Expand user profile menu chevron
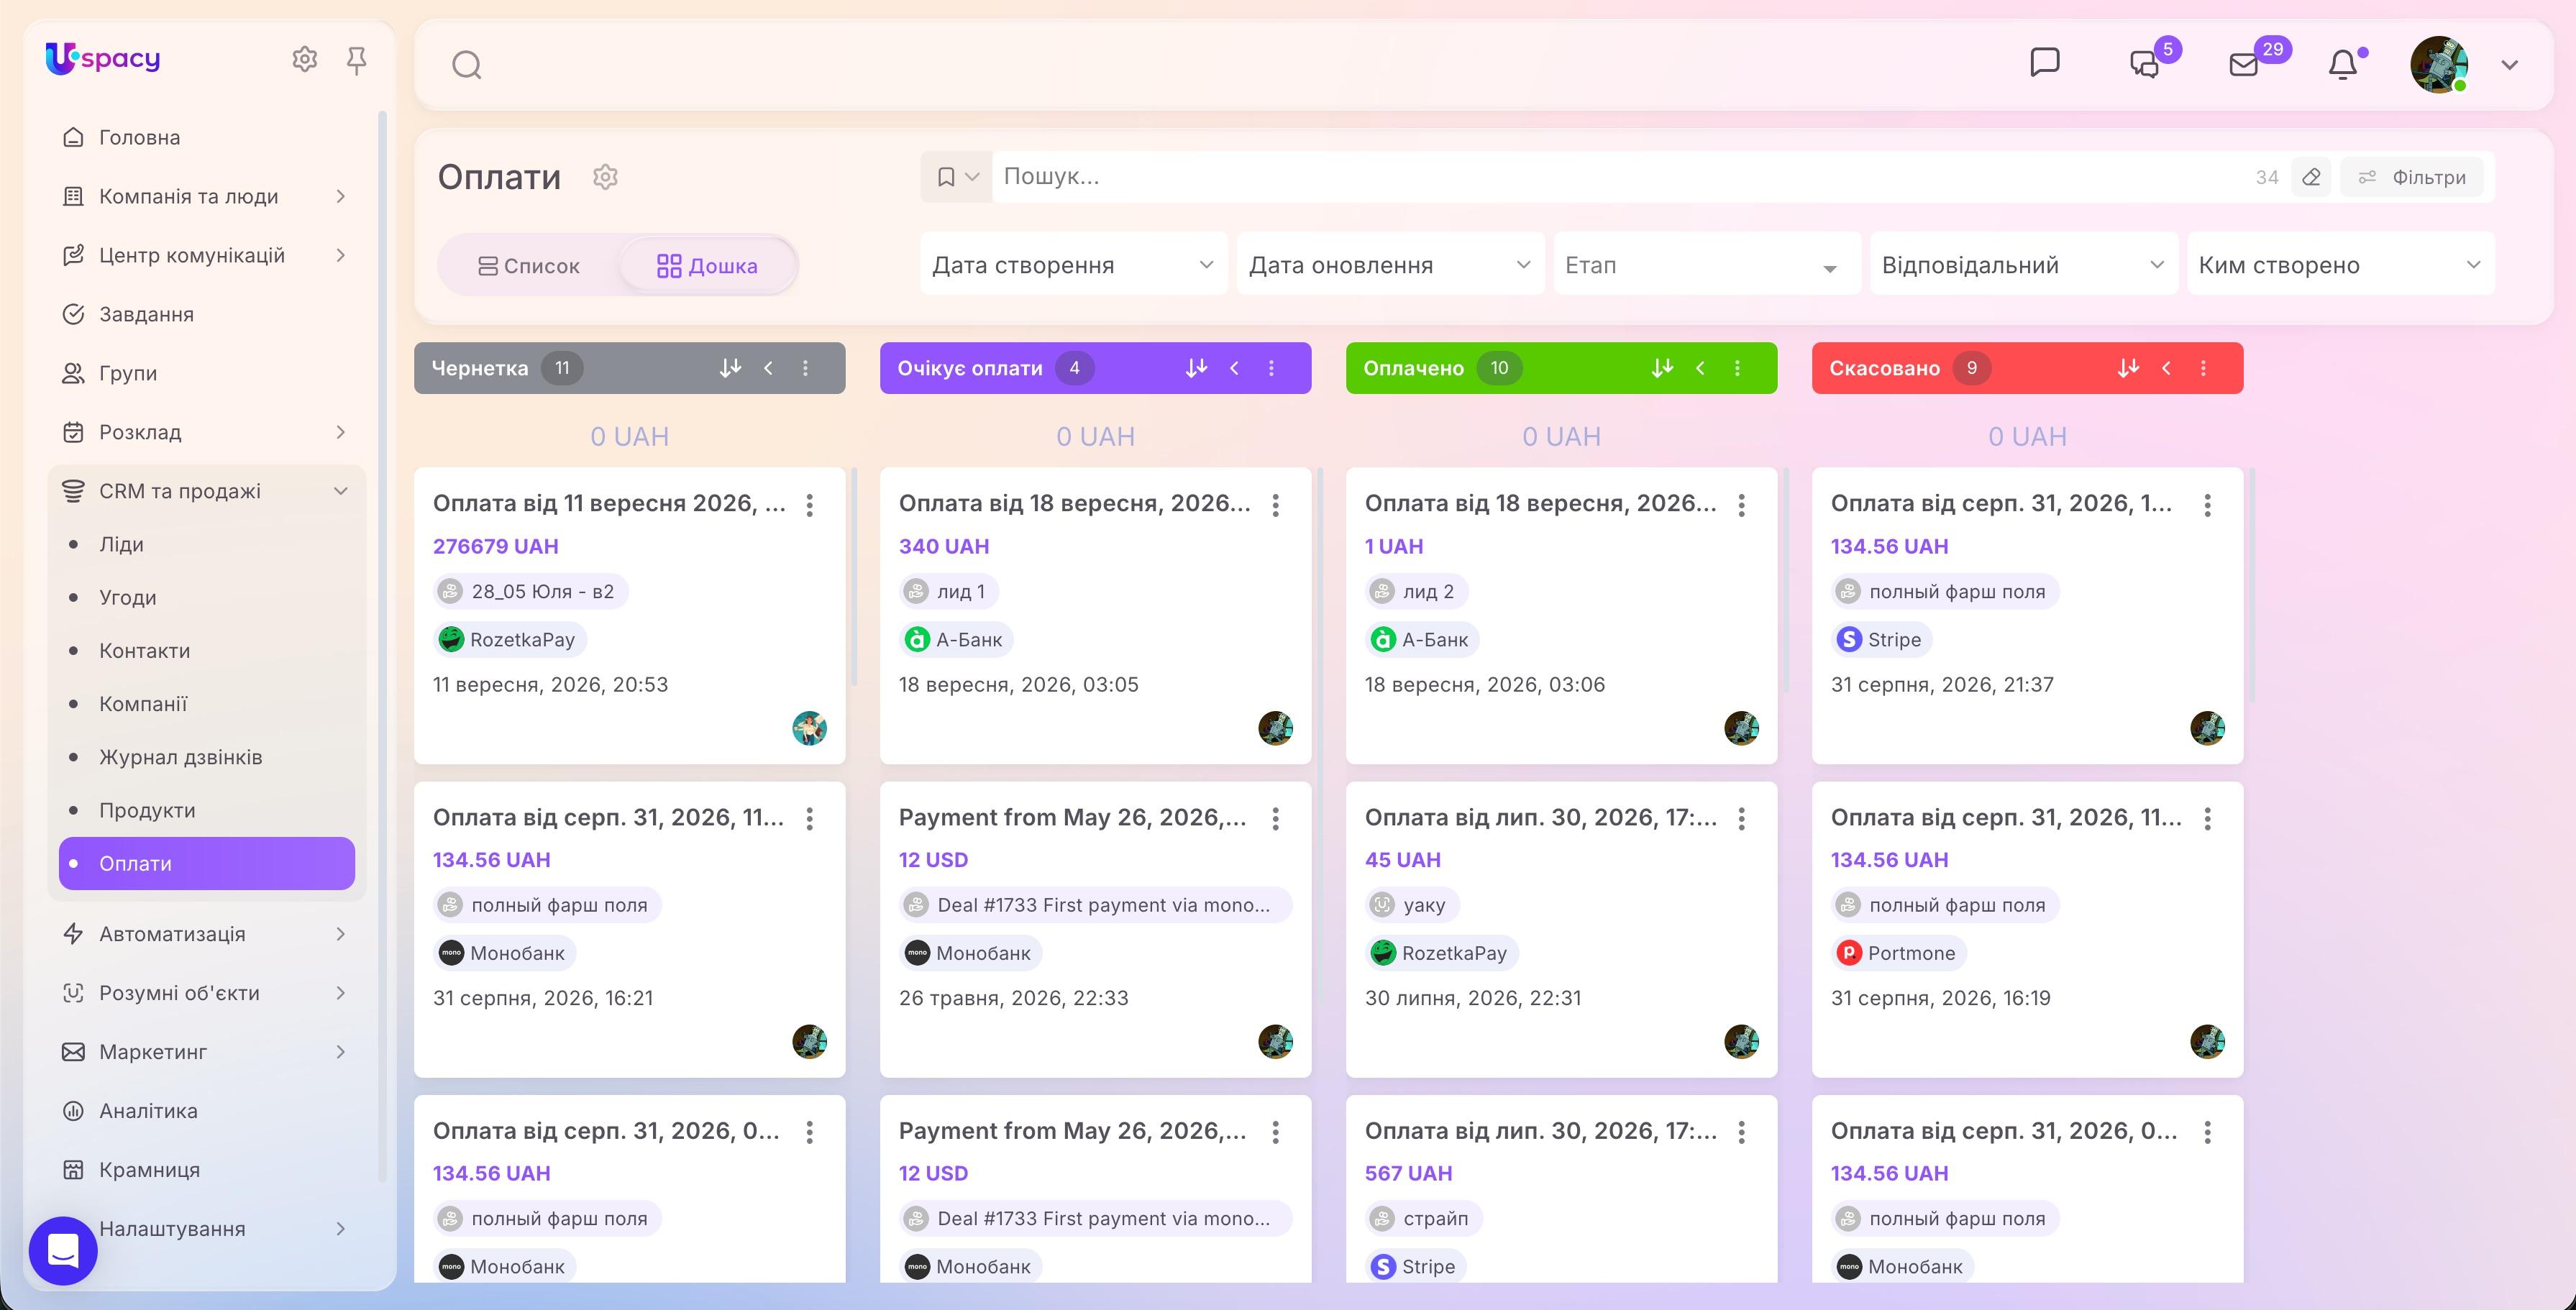The width and height of the screenshot is (2576, 1310). 2509,65
